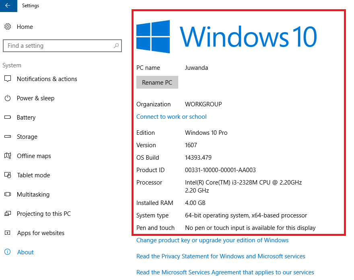Click the PC name label
354x280 pixels.
coord(148,68)
